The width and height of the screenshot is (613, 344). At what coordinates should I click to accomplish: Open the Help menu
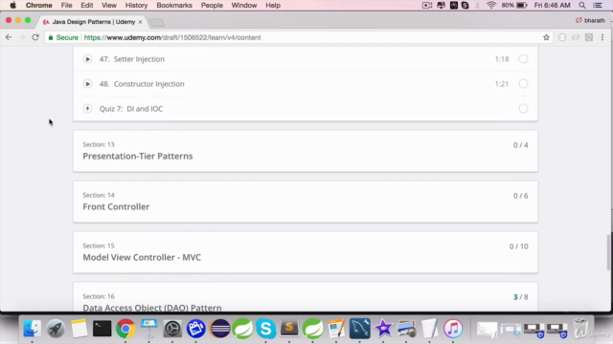(273, 6)
